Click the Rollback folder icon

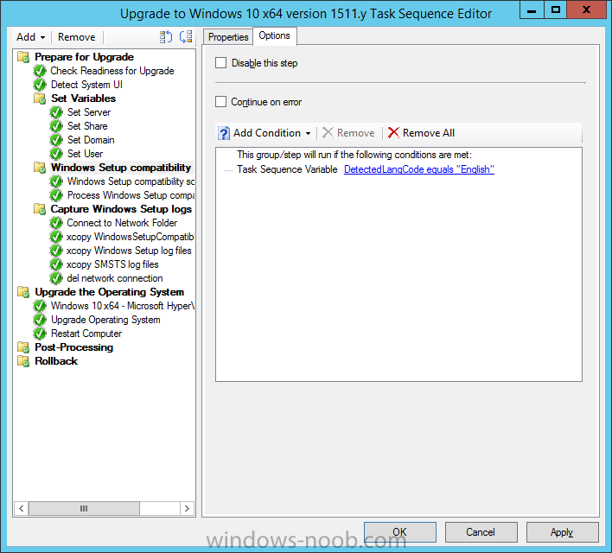click(x=23, y=361)
